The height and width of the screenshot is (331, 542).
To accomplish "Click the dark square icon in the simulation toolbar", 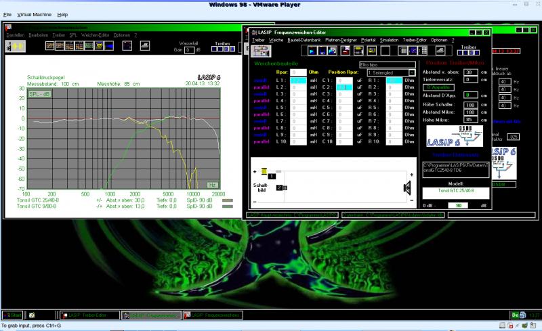I will point(127,45).
